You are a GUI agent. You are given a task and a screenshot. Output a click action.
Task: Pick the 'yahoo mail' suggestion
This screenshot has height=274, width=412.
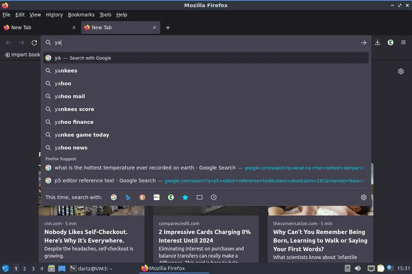(x=206, y=96)
